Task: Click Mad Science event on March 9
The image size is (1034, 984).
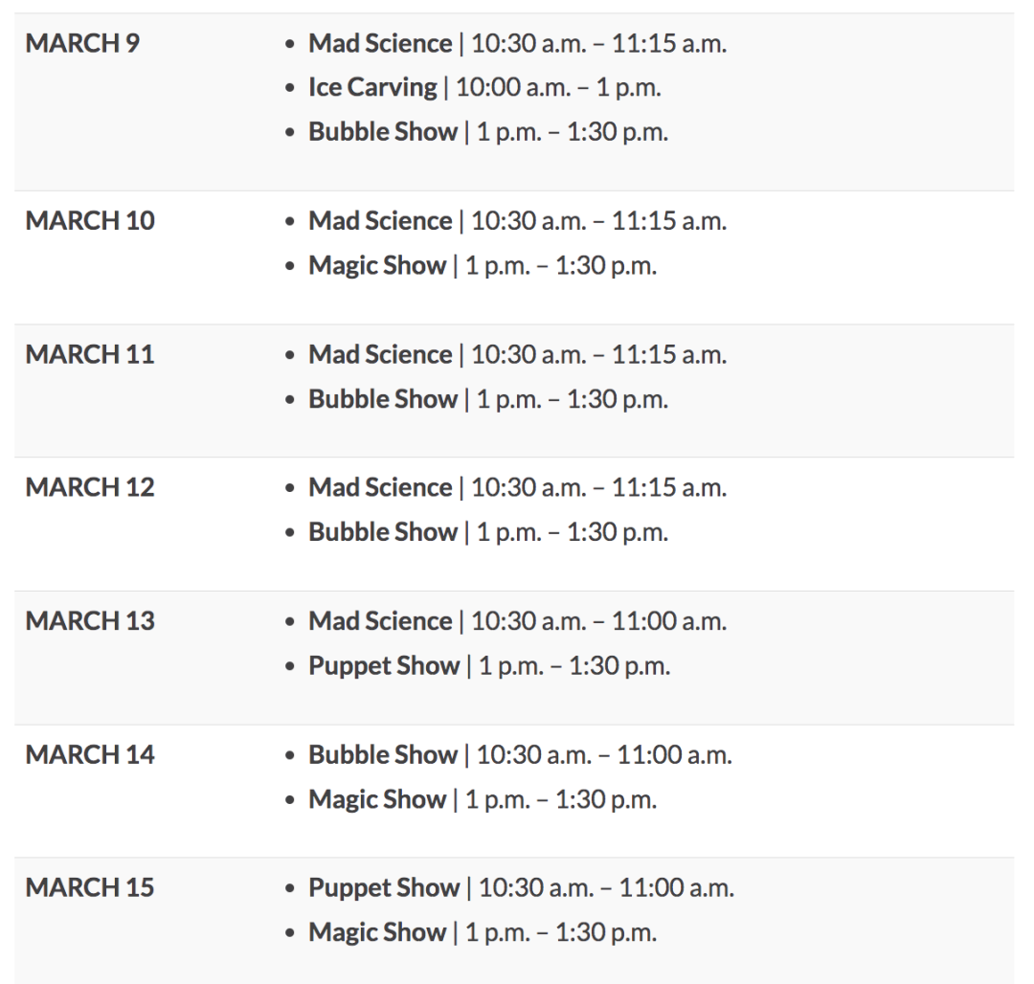Action: point(379,43)
